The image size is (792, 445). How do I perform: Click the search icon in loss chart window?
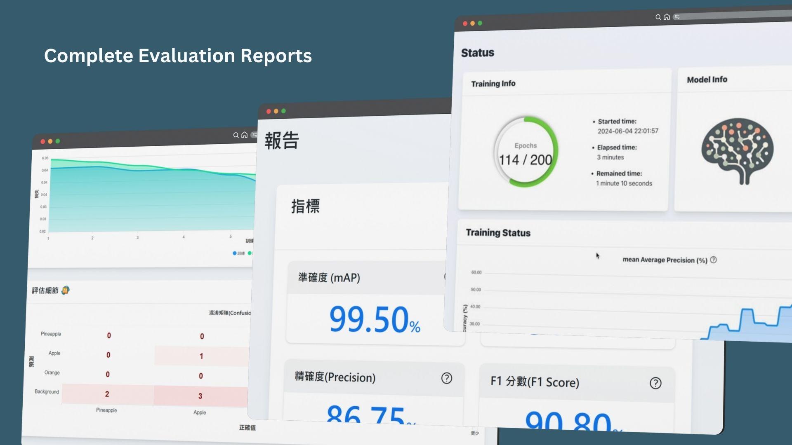(236, 135)
